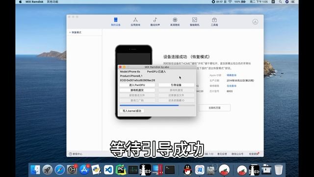The height and width of the screenshot is (177, 314).
Task: Click the 去刷机页面 button
Action: pos(214,108)
